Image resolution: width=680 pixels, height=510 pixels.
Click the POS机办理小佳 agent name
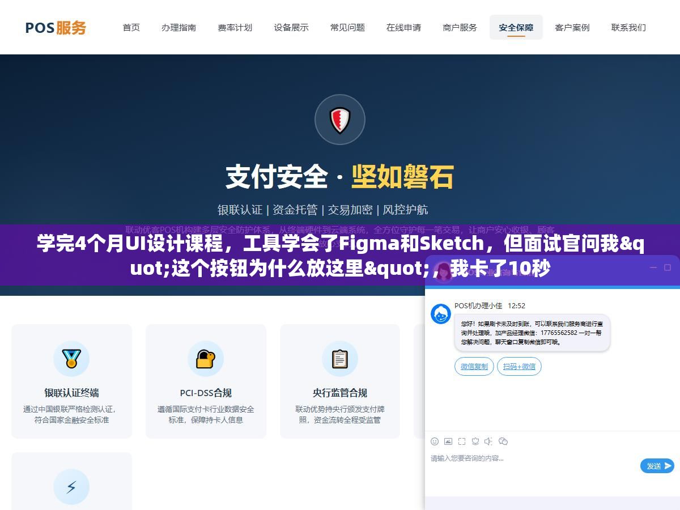point(478,305)
